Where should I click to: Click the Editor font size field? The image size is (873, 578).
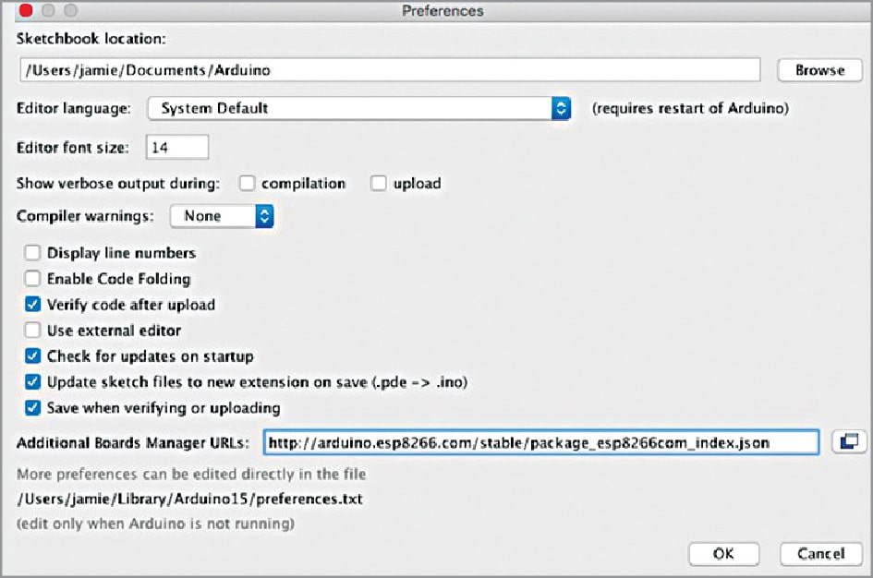pyautogui.click(x=177, y=147)
